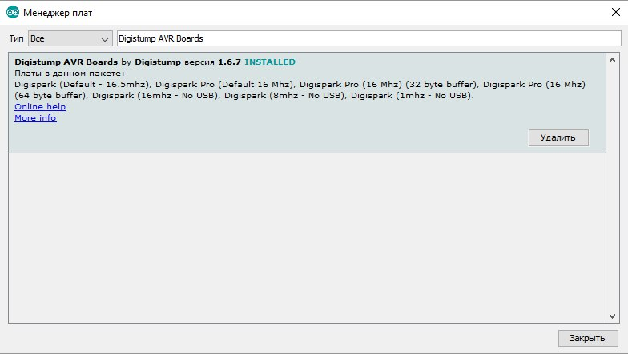Click the green INSTALLED status label
Viewport: 628px width, 354px height.
pyautogui.click(x=270, y=62)
